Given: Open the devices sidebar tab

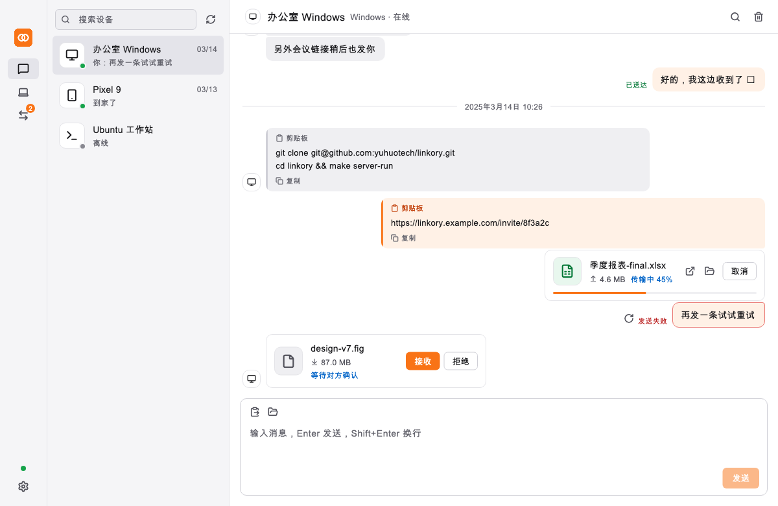Looking at the screenshot, I should 23,92.
